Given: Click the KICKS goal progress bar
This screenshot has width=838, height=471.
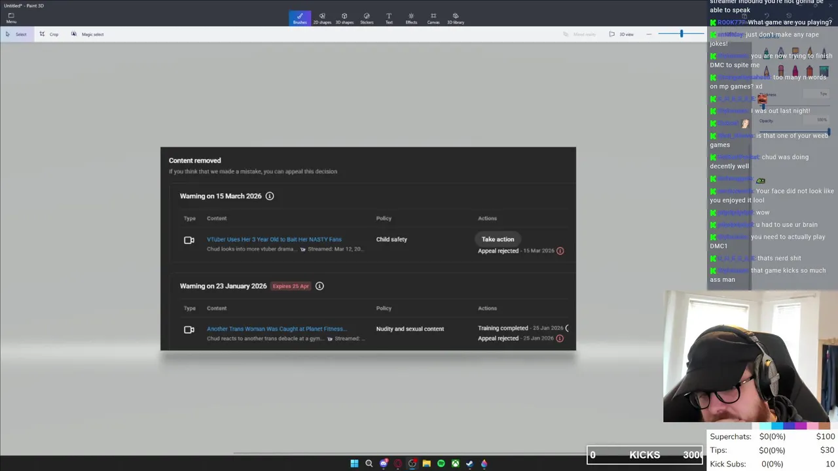Looking at the screenshot, I should pyautogui.click(x=645, y=455).
